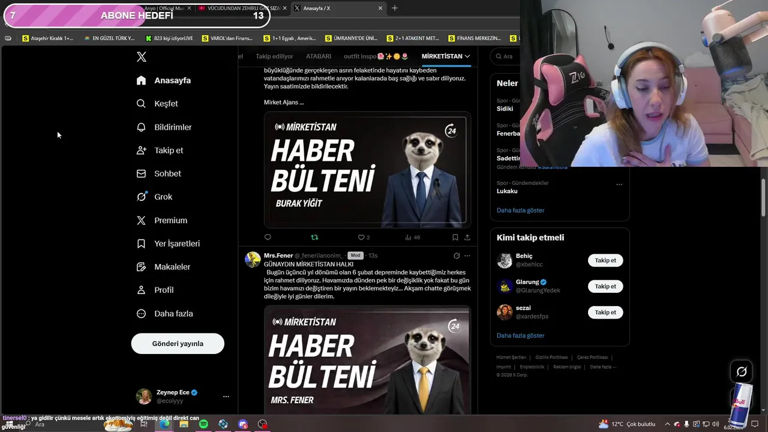
Task: Click Mrs.Fener profile avatar
Action: click(x=253, y=259)
